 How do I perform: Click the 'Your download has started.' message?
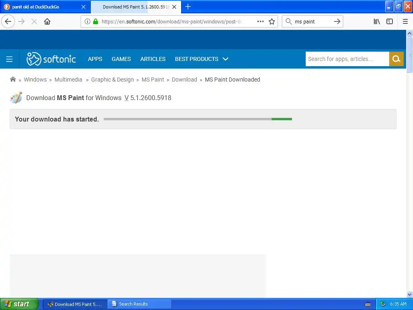click(x=57, y=119)
